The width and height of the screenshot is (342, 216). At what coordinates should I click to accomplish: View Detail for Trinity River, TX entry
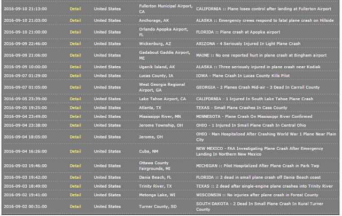[x=75, y=186]
